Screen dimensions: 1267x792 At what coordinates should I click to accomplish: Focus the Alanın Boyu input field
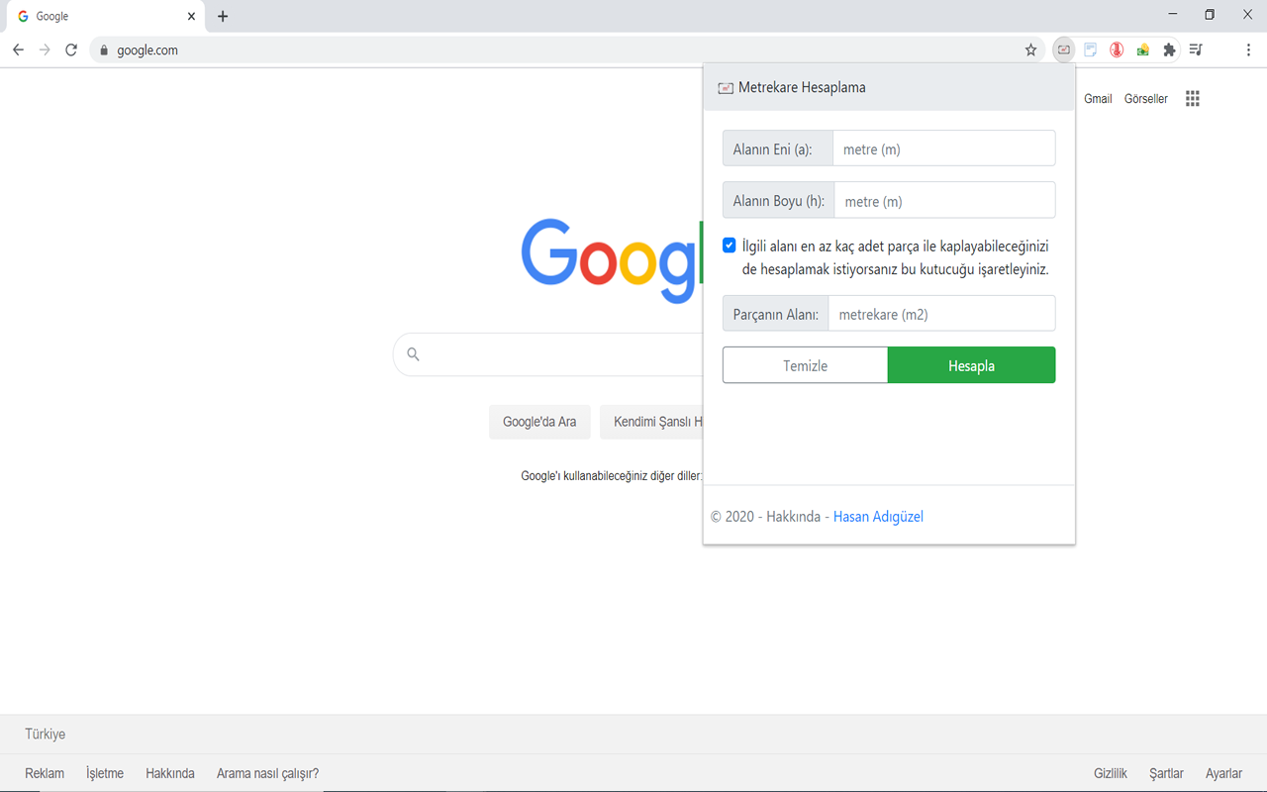pyautogui.click(x=945, y=200)
